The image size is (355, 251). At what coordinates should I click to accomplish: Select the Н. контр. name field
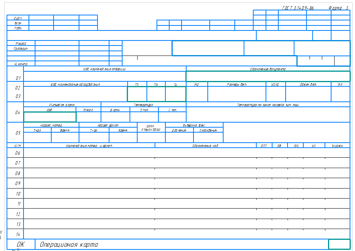[x=57, y=64]
